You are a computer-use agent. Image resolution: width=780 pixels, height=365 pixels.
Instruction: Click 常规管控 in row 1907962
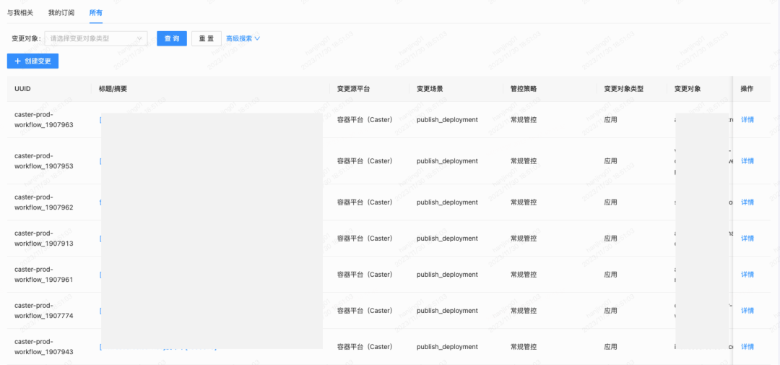pos(524,202)
